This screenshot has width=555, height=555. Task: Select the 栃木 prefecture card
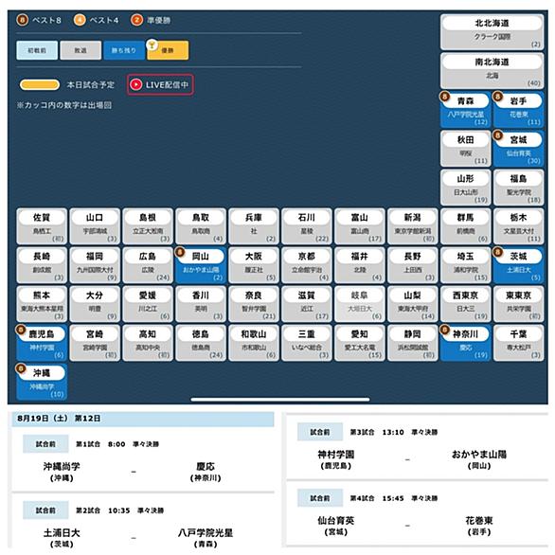519,226
